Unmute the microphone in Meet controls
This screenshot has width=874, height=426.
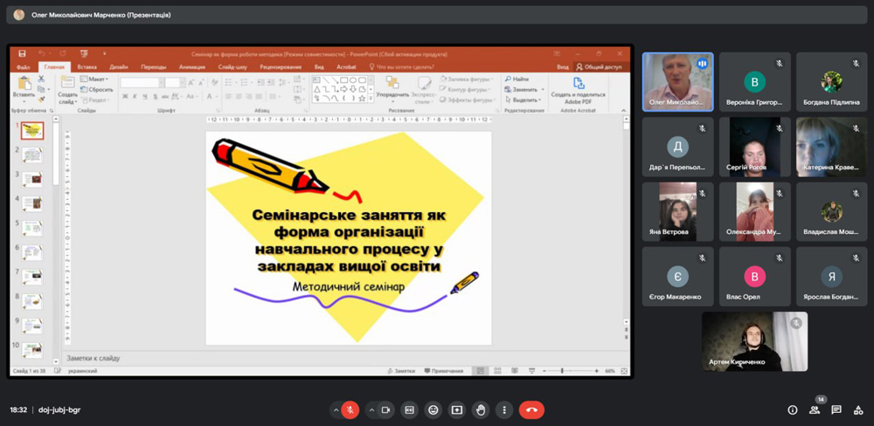click(x=350, y=409)
